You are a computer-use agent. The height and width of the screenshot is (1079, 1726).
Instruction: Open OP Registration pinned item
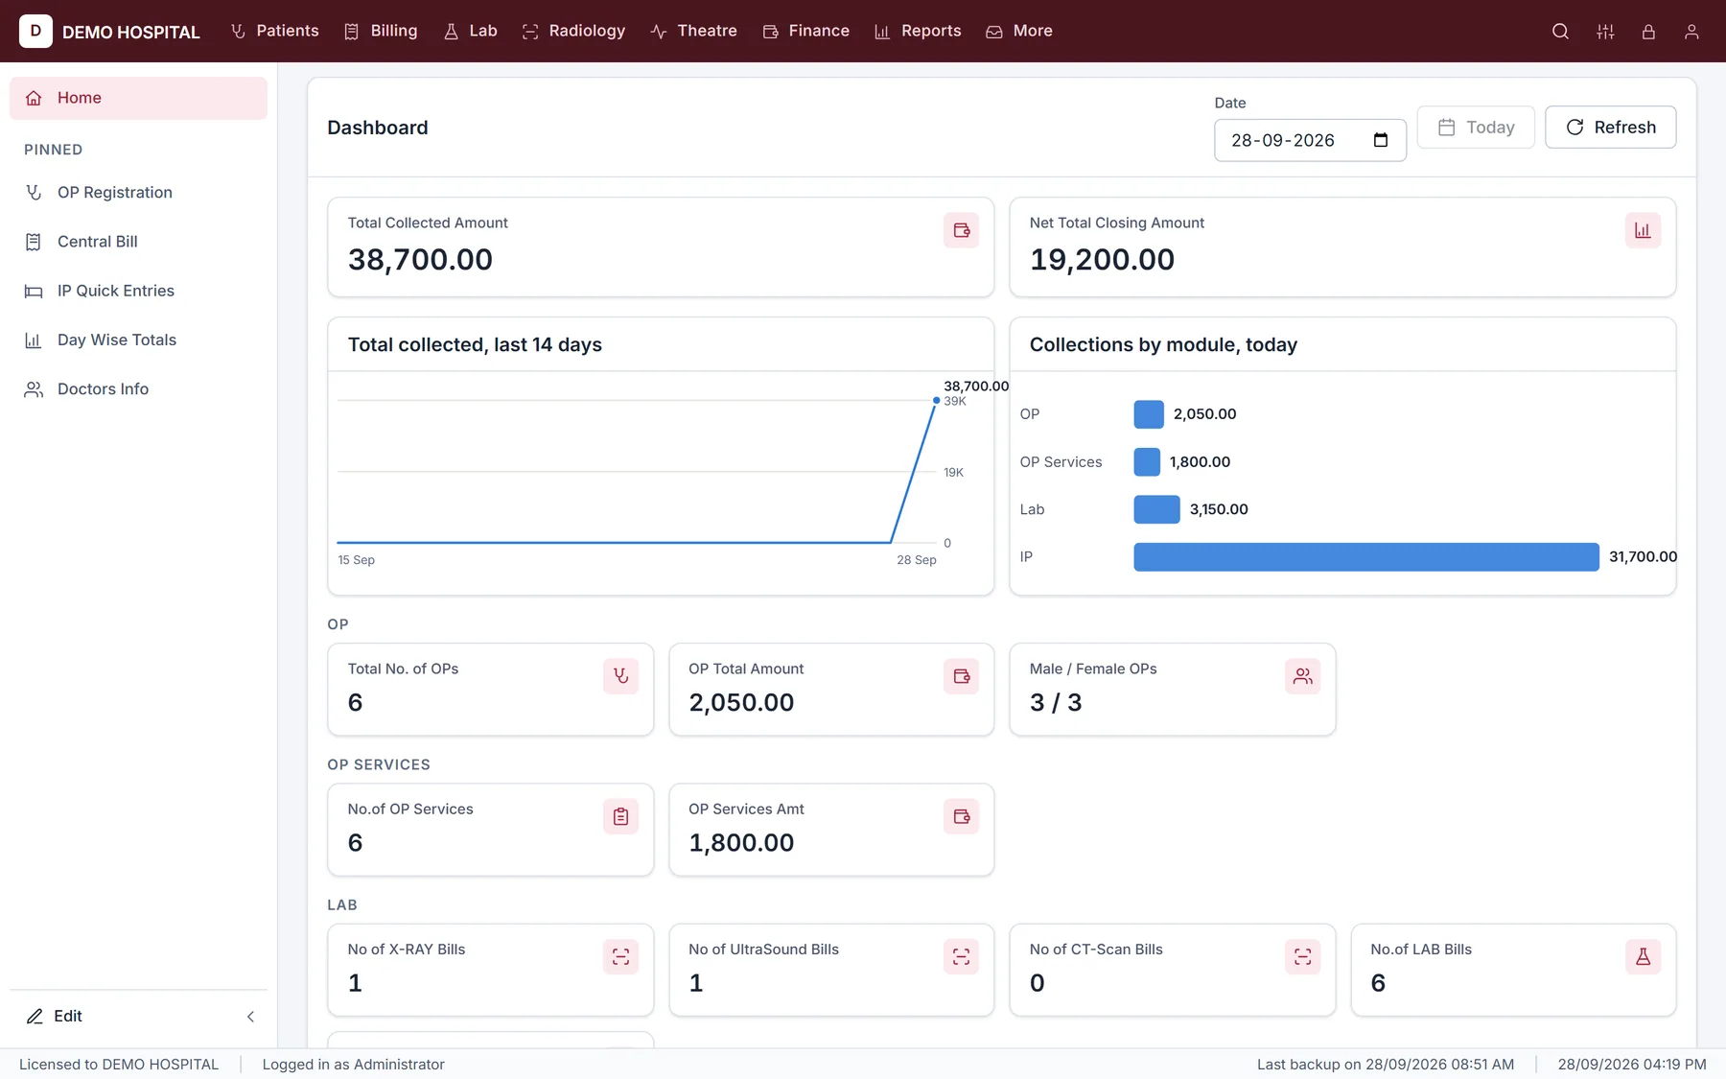[x=138, y=192]
